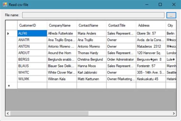Select the Ana Trujillo Empa... company cell
The width and height of the screenshot is (181, 121).
click(x=62, y=40)
